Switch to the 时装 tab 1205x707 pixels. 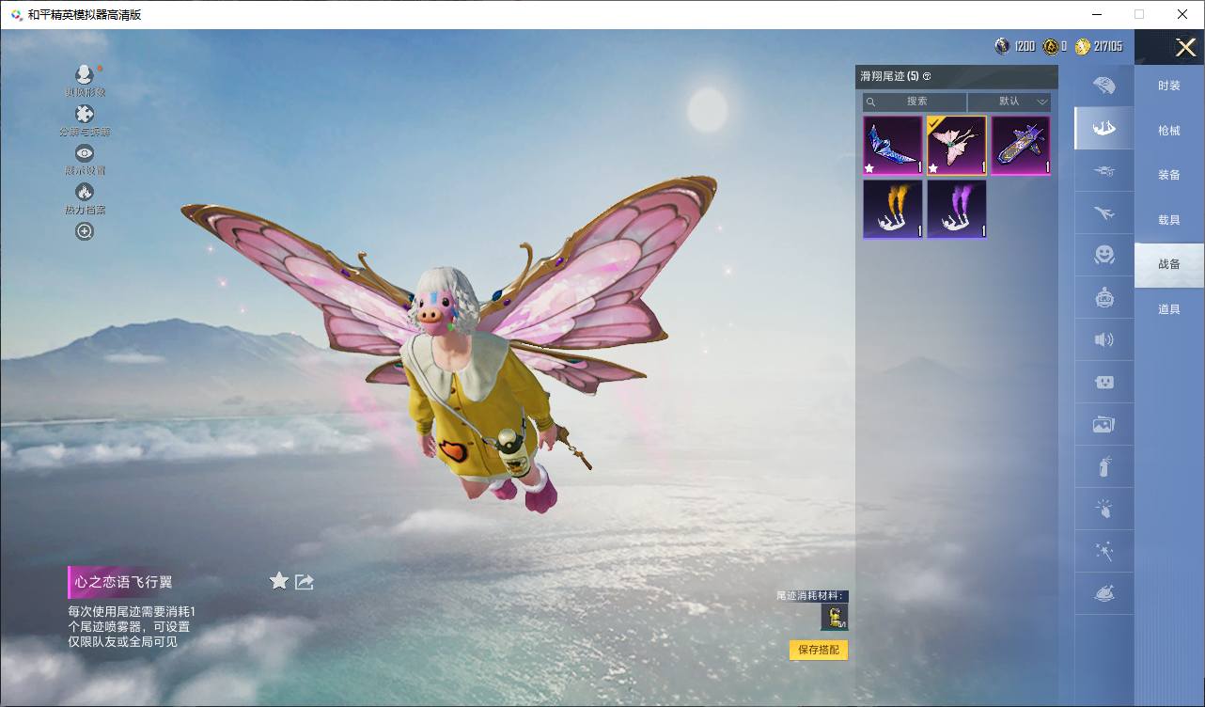tap(1169, 86)
